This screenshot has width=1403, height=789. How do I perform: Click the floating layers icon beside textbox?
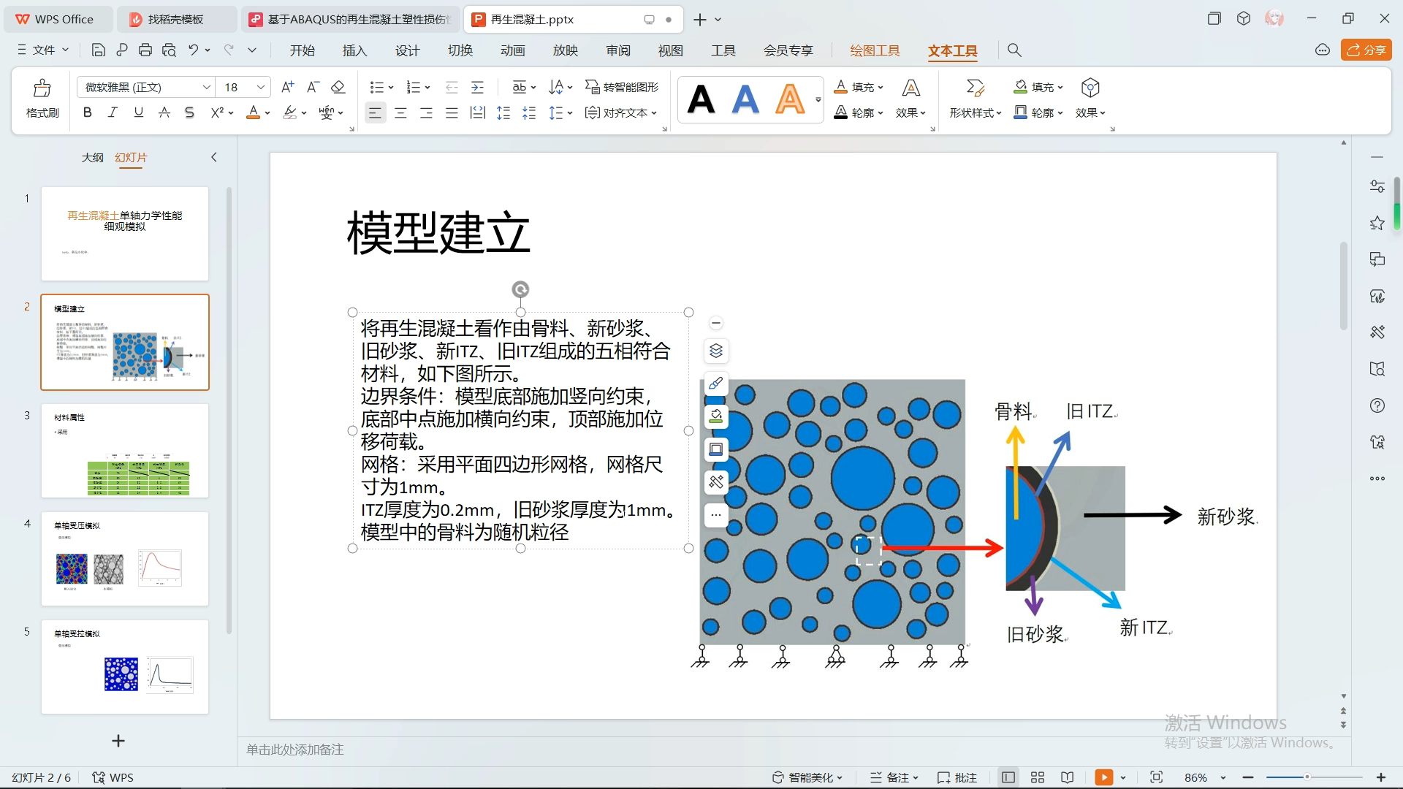(x=716, y=351)
